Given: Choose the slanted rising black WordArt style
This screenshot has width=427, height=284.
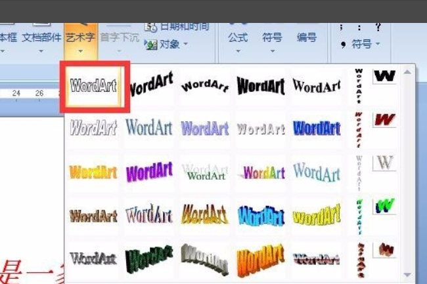Looking at the screenshot, I should pyautogui.click(x=150, y=84).
